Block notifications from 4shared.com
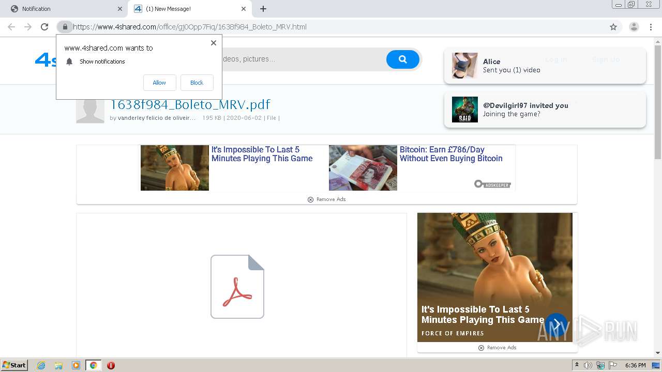662x372 pixels. [197, 83]
